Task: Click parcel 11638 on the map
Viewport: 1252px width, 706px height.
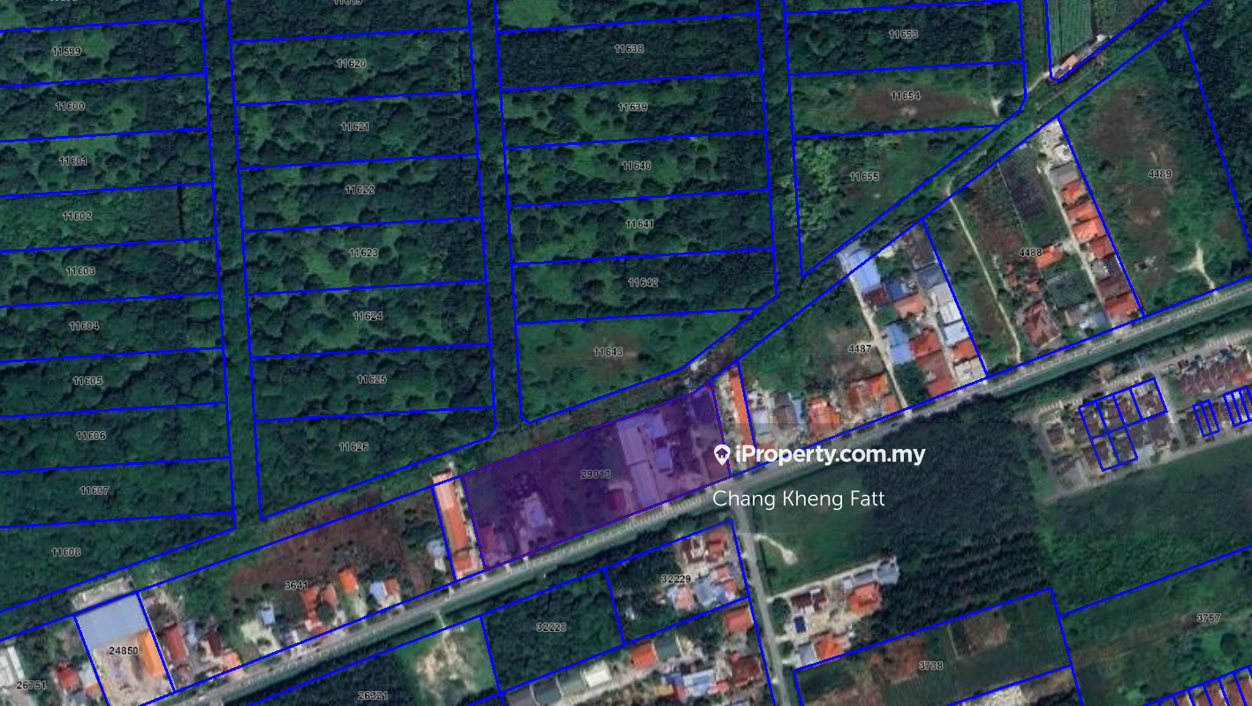Action: [628, 49]
